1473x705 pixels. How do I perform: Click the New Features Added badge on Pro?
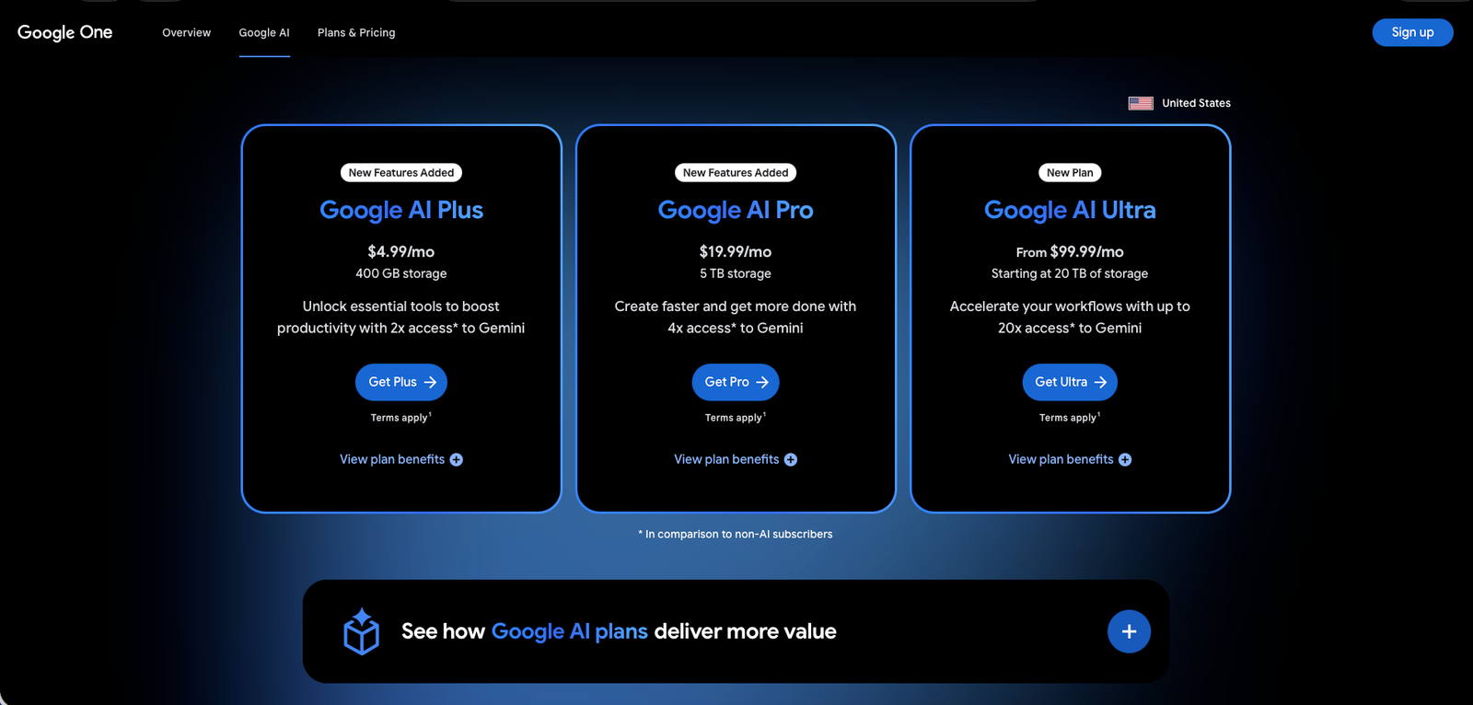736,172
